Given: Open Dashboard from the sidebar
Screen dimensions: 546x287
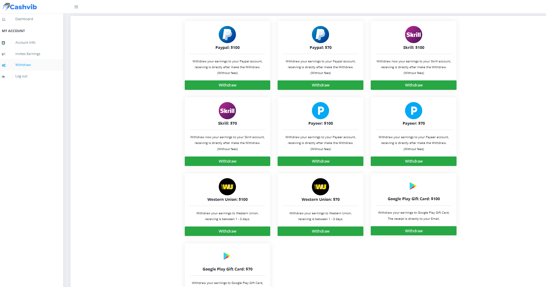Looking at the screenshot, I should point(24,19).
